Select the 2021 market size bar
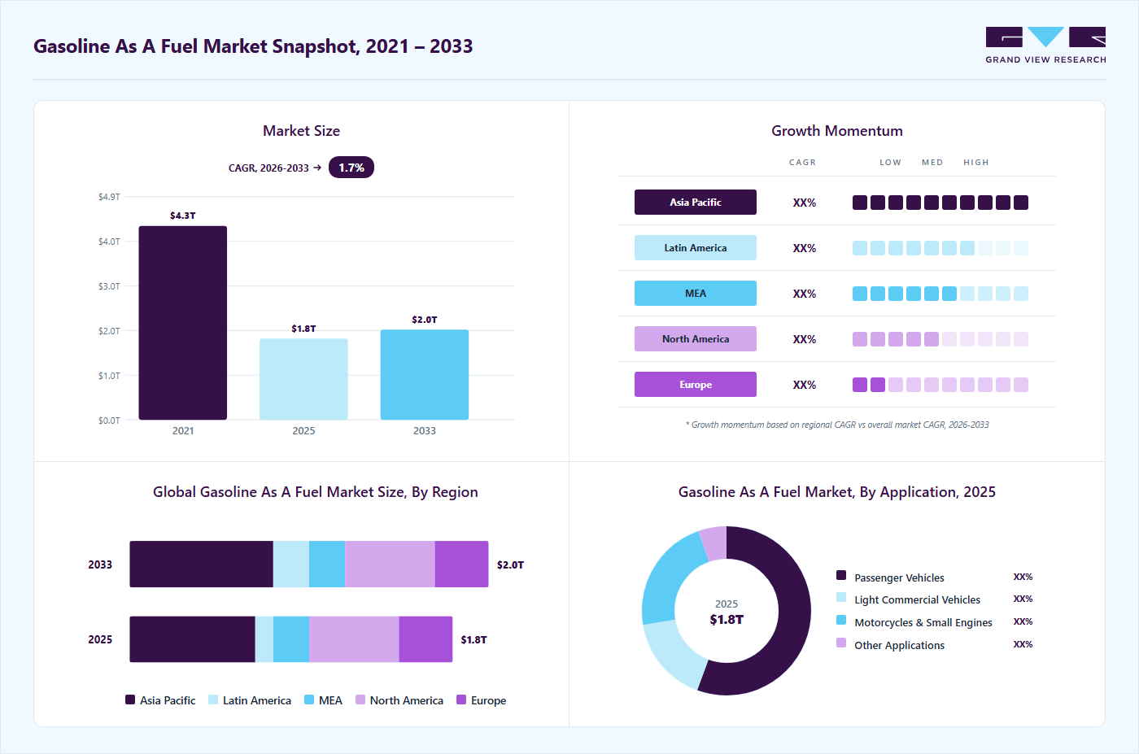Screen dimensions: 1139x754 pyautogui.click(x=183, y=323)
